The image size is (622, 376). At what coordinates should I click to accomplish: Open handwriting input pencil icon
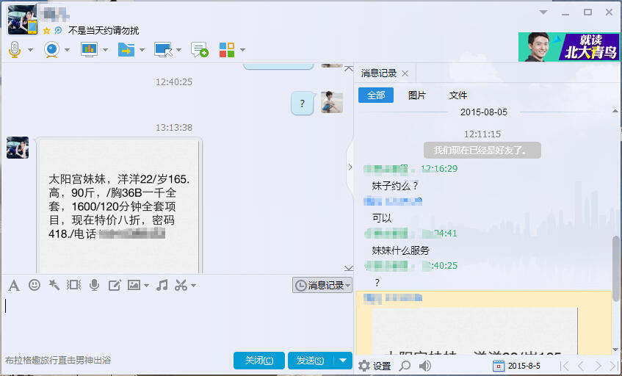pos(115,285)
